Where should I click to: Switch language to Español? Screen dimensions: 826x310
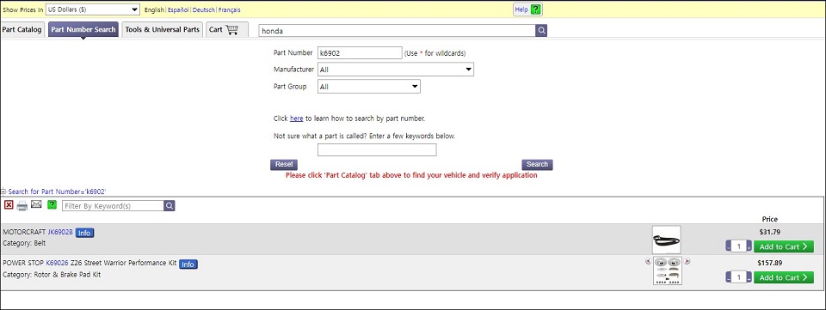pos(178,10)
